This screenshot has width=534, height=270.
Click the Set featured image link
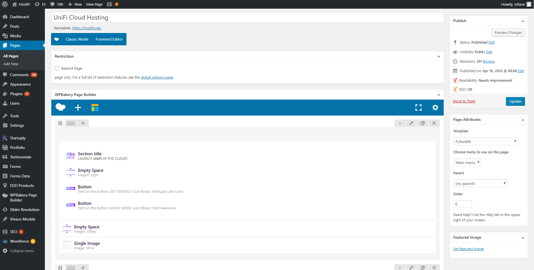click(x=468, y=249)
